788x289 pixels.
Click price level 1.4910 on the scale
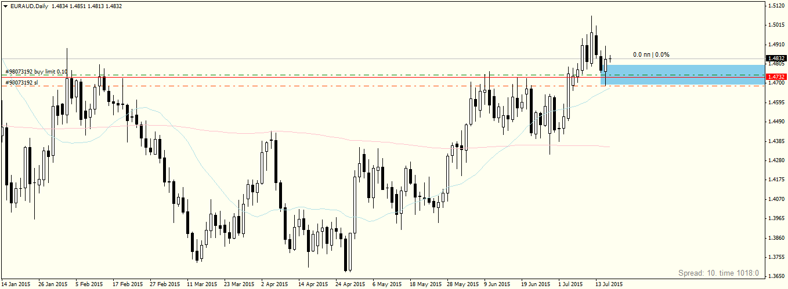(777, 44)
